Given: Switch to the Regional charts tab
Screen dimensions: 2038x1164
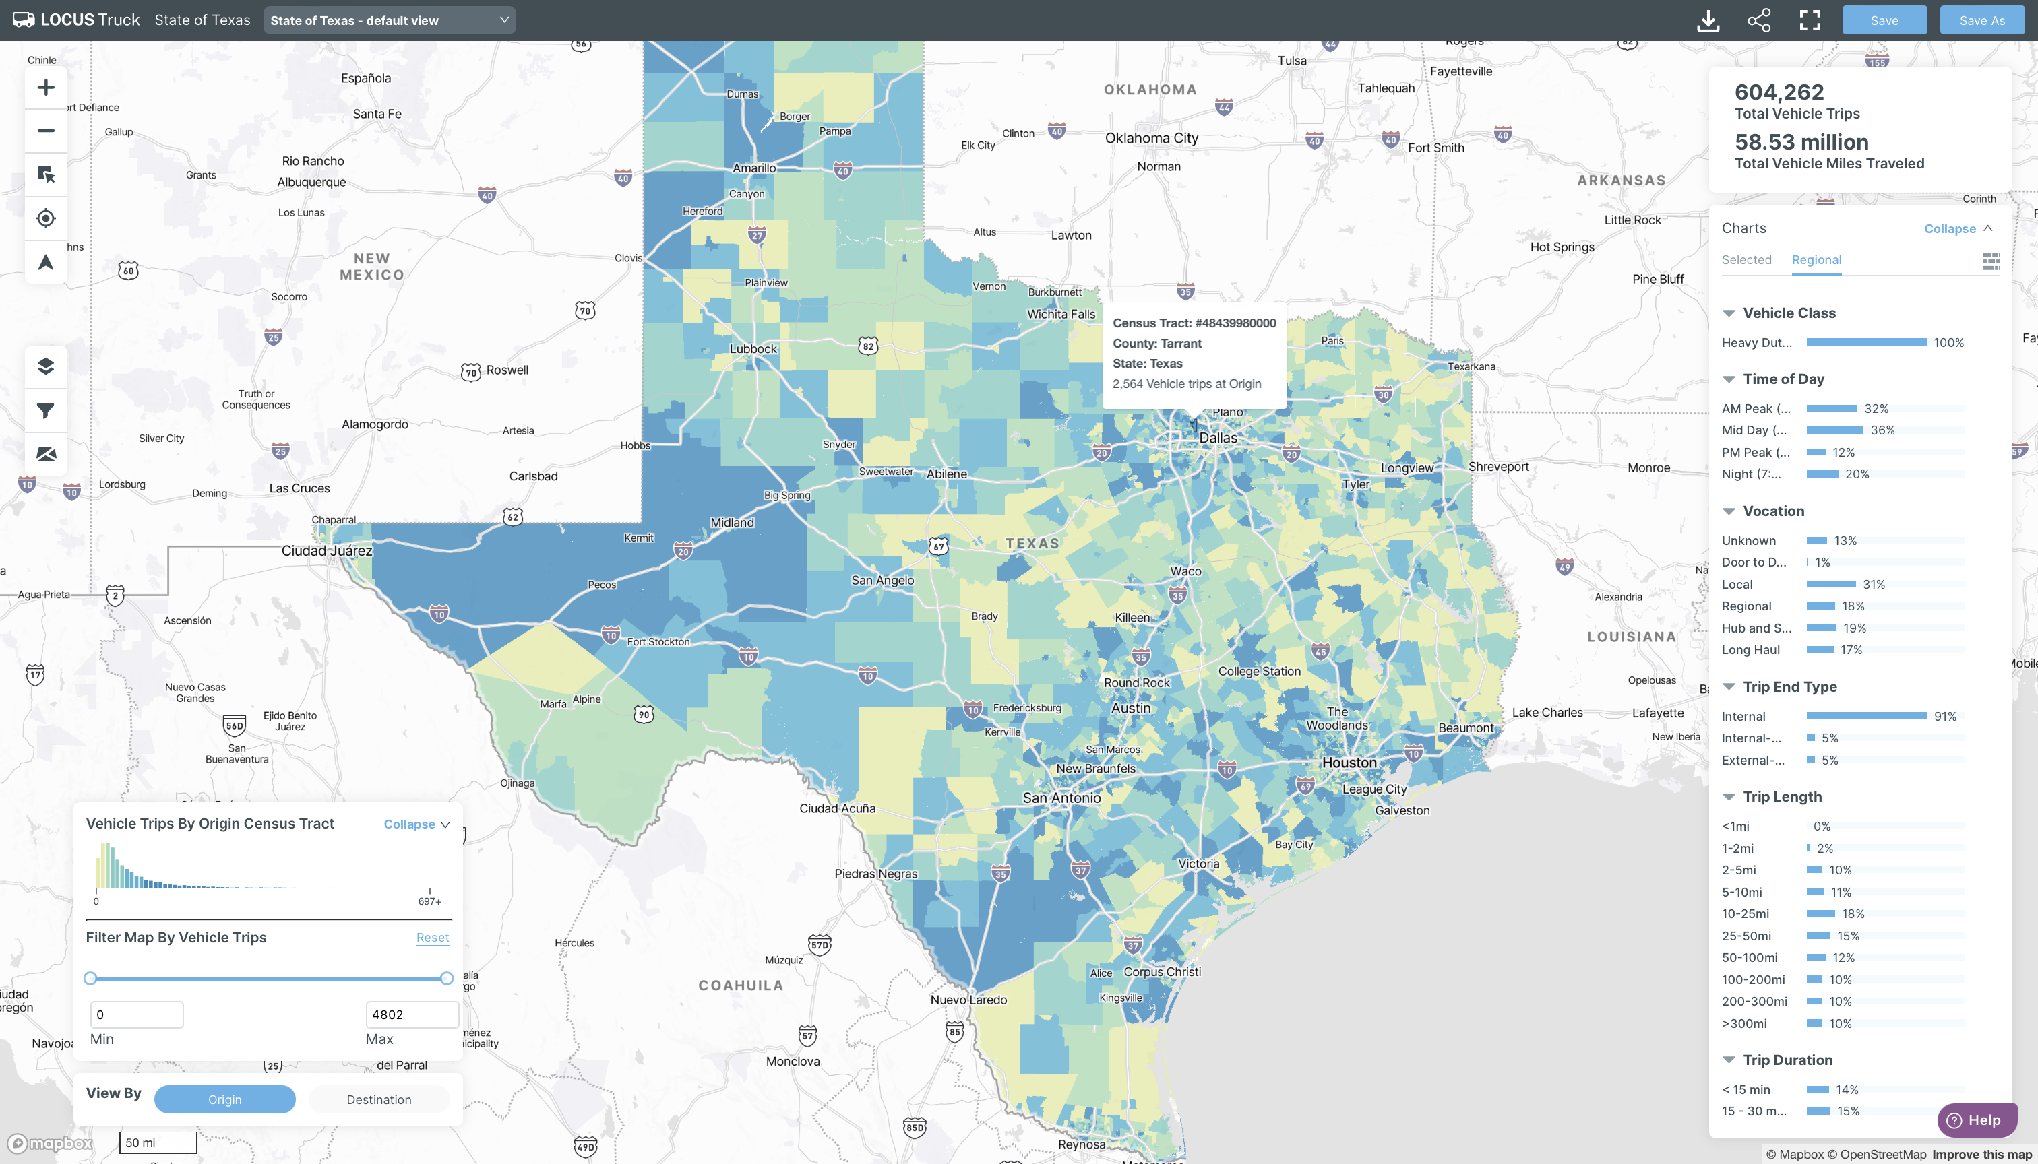Looking at the screenshot, I should pyautogui.click(x=1816, y=260).
